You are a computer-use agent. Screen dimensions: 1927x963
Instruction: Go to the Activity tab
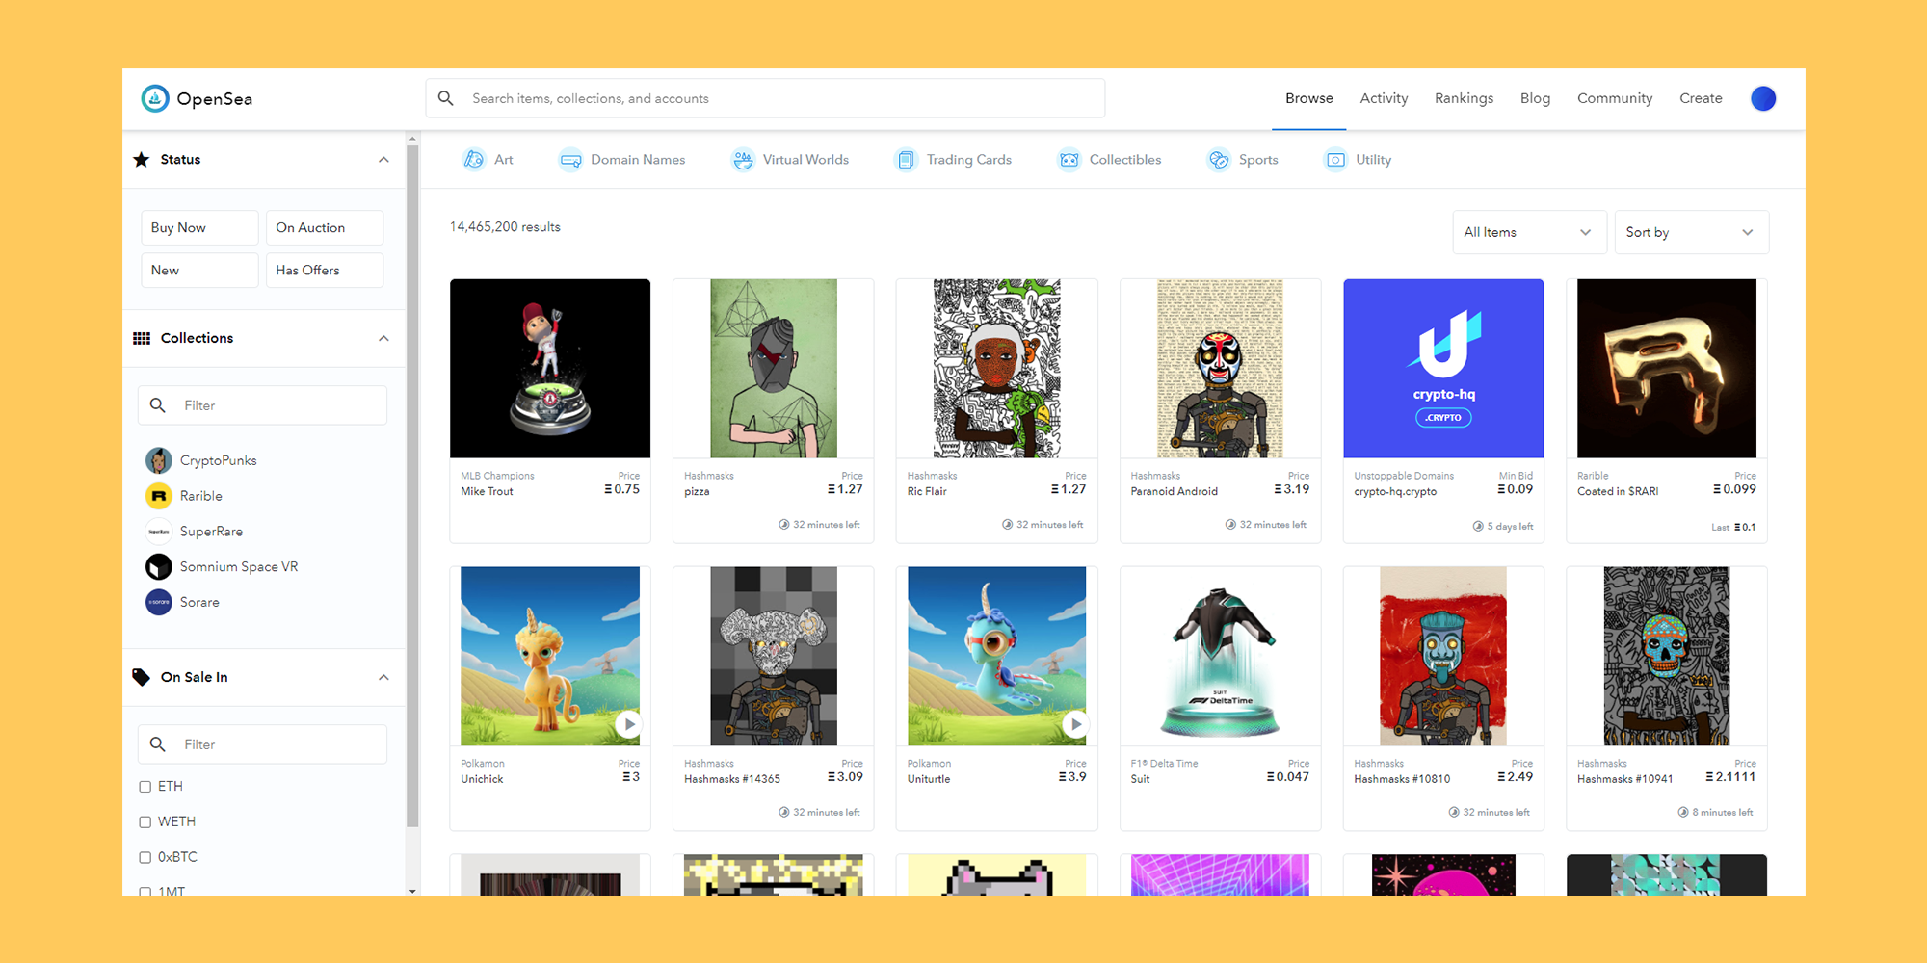click(1384, 98)
